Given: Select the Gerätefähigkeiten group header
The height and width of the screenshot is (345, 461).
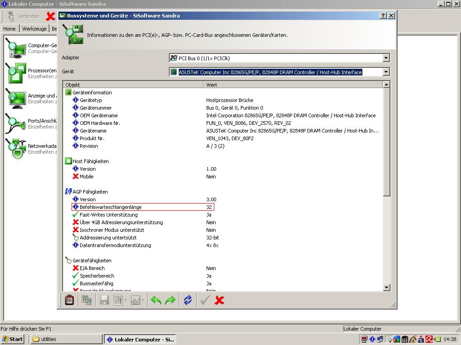Looking at the screenshot, I should click(x=88, y=260).
